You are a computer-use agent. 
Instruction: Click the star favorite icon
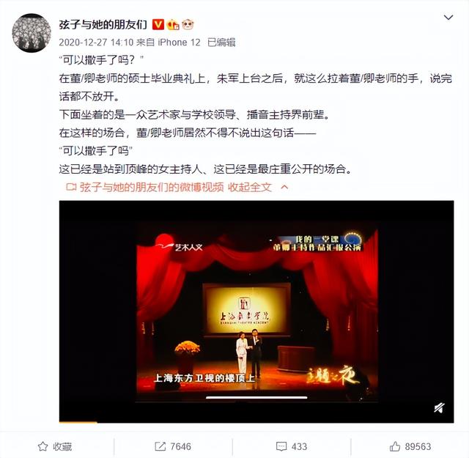point(43,446)
